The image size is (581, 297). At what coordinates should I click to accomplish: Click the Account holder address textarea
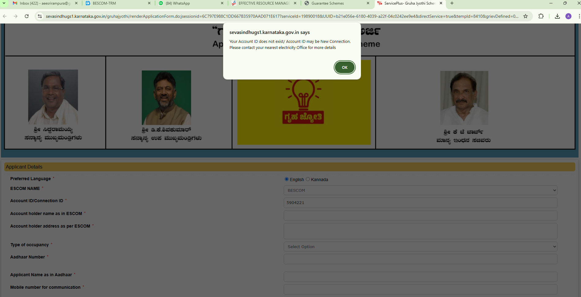(420, 231)
